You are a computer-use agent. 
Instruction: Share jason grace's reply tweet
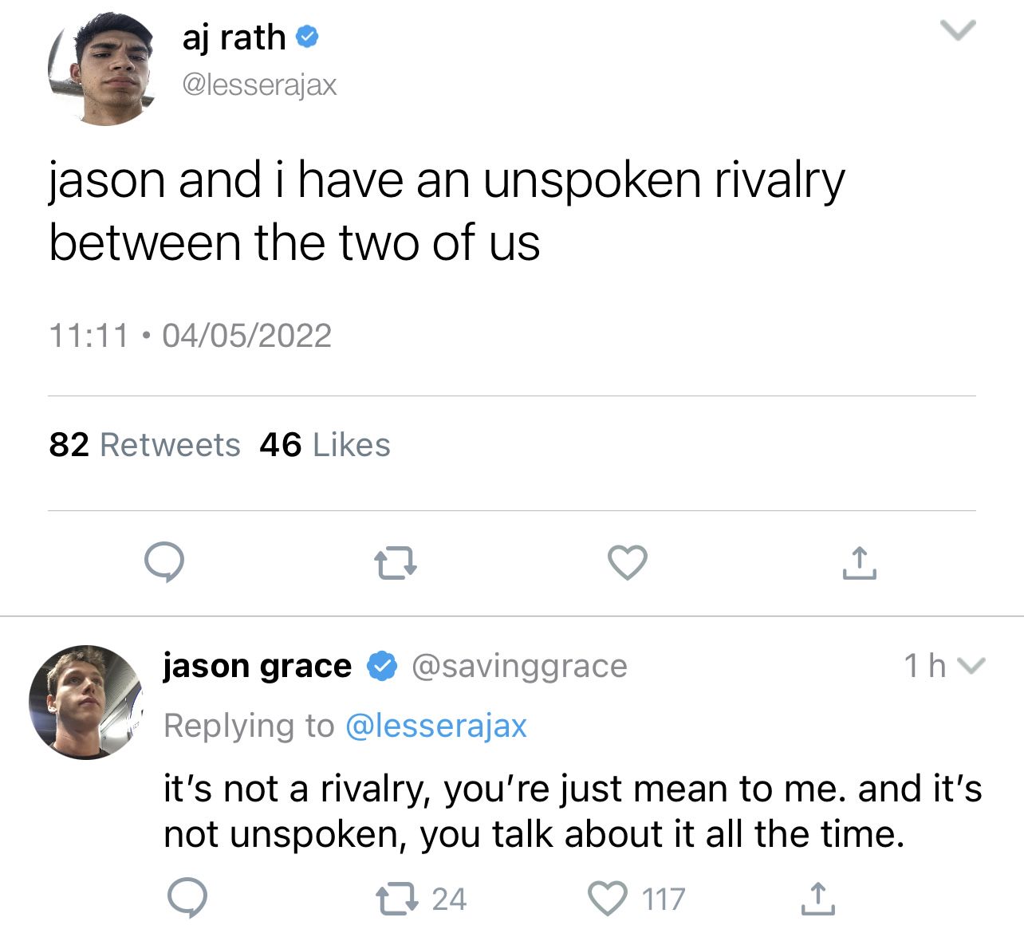click(817, 899)
